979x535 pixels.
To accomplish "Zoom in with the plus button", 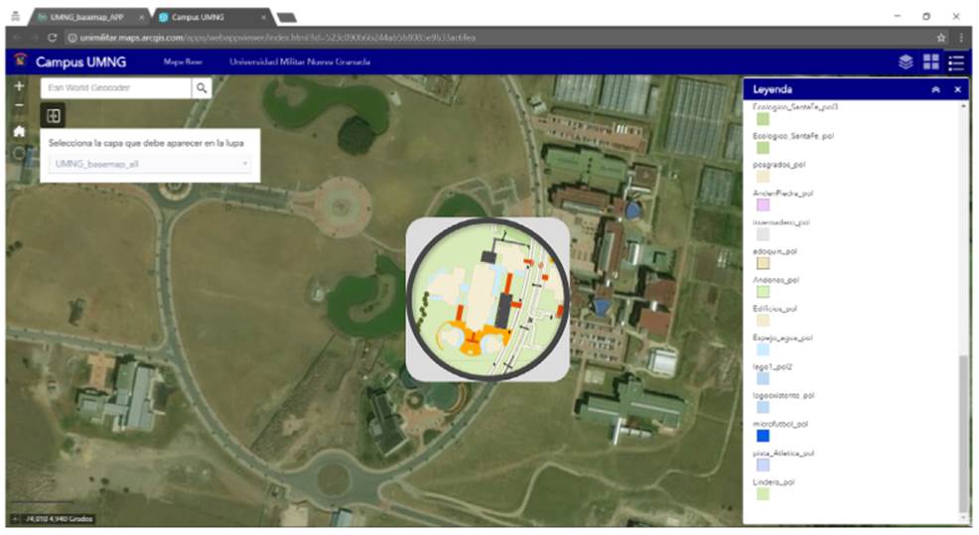I will coord(19,86).
